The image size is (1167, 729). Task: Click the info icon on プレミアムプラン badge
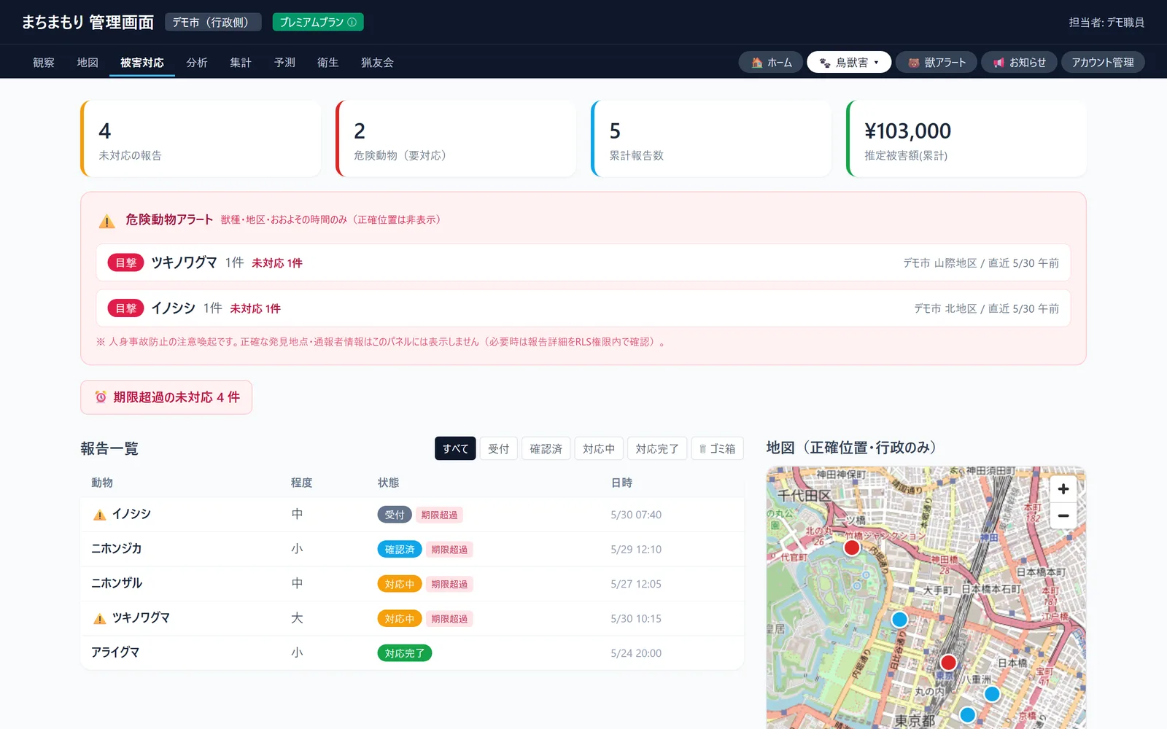coord(352,23)
